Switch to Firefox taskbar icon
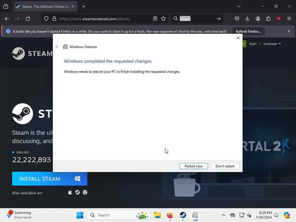 pos(170,215)
